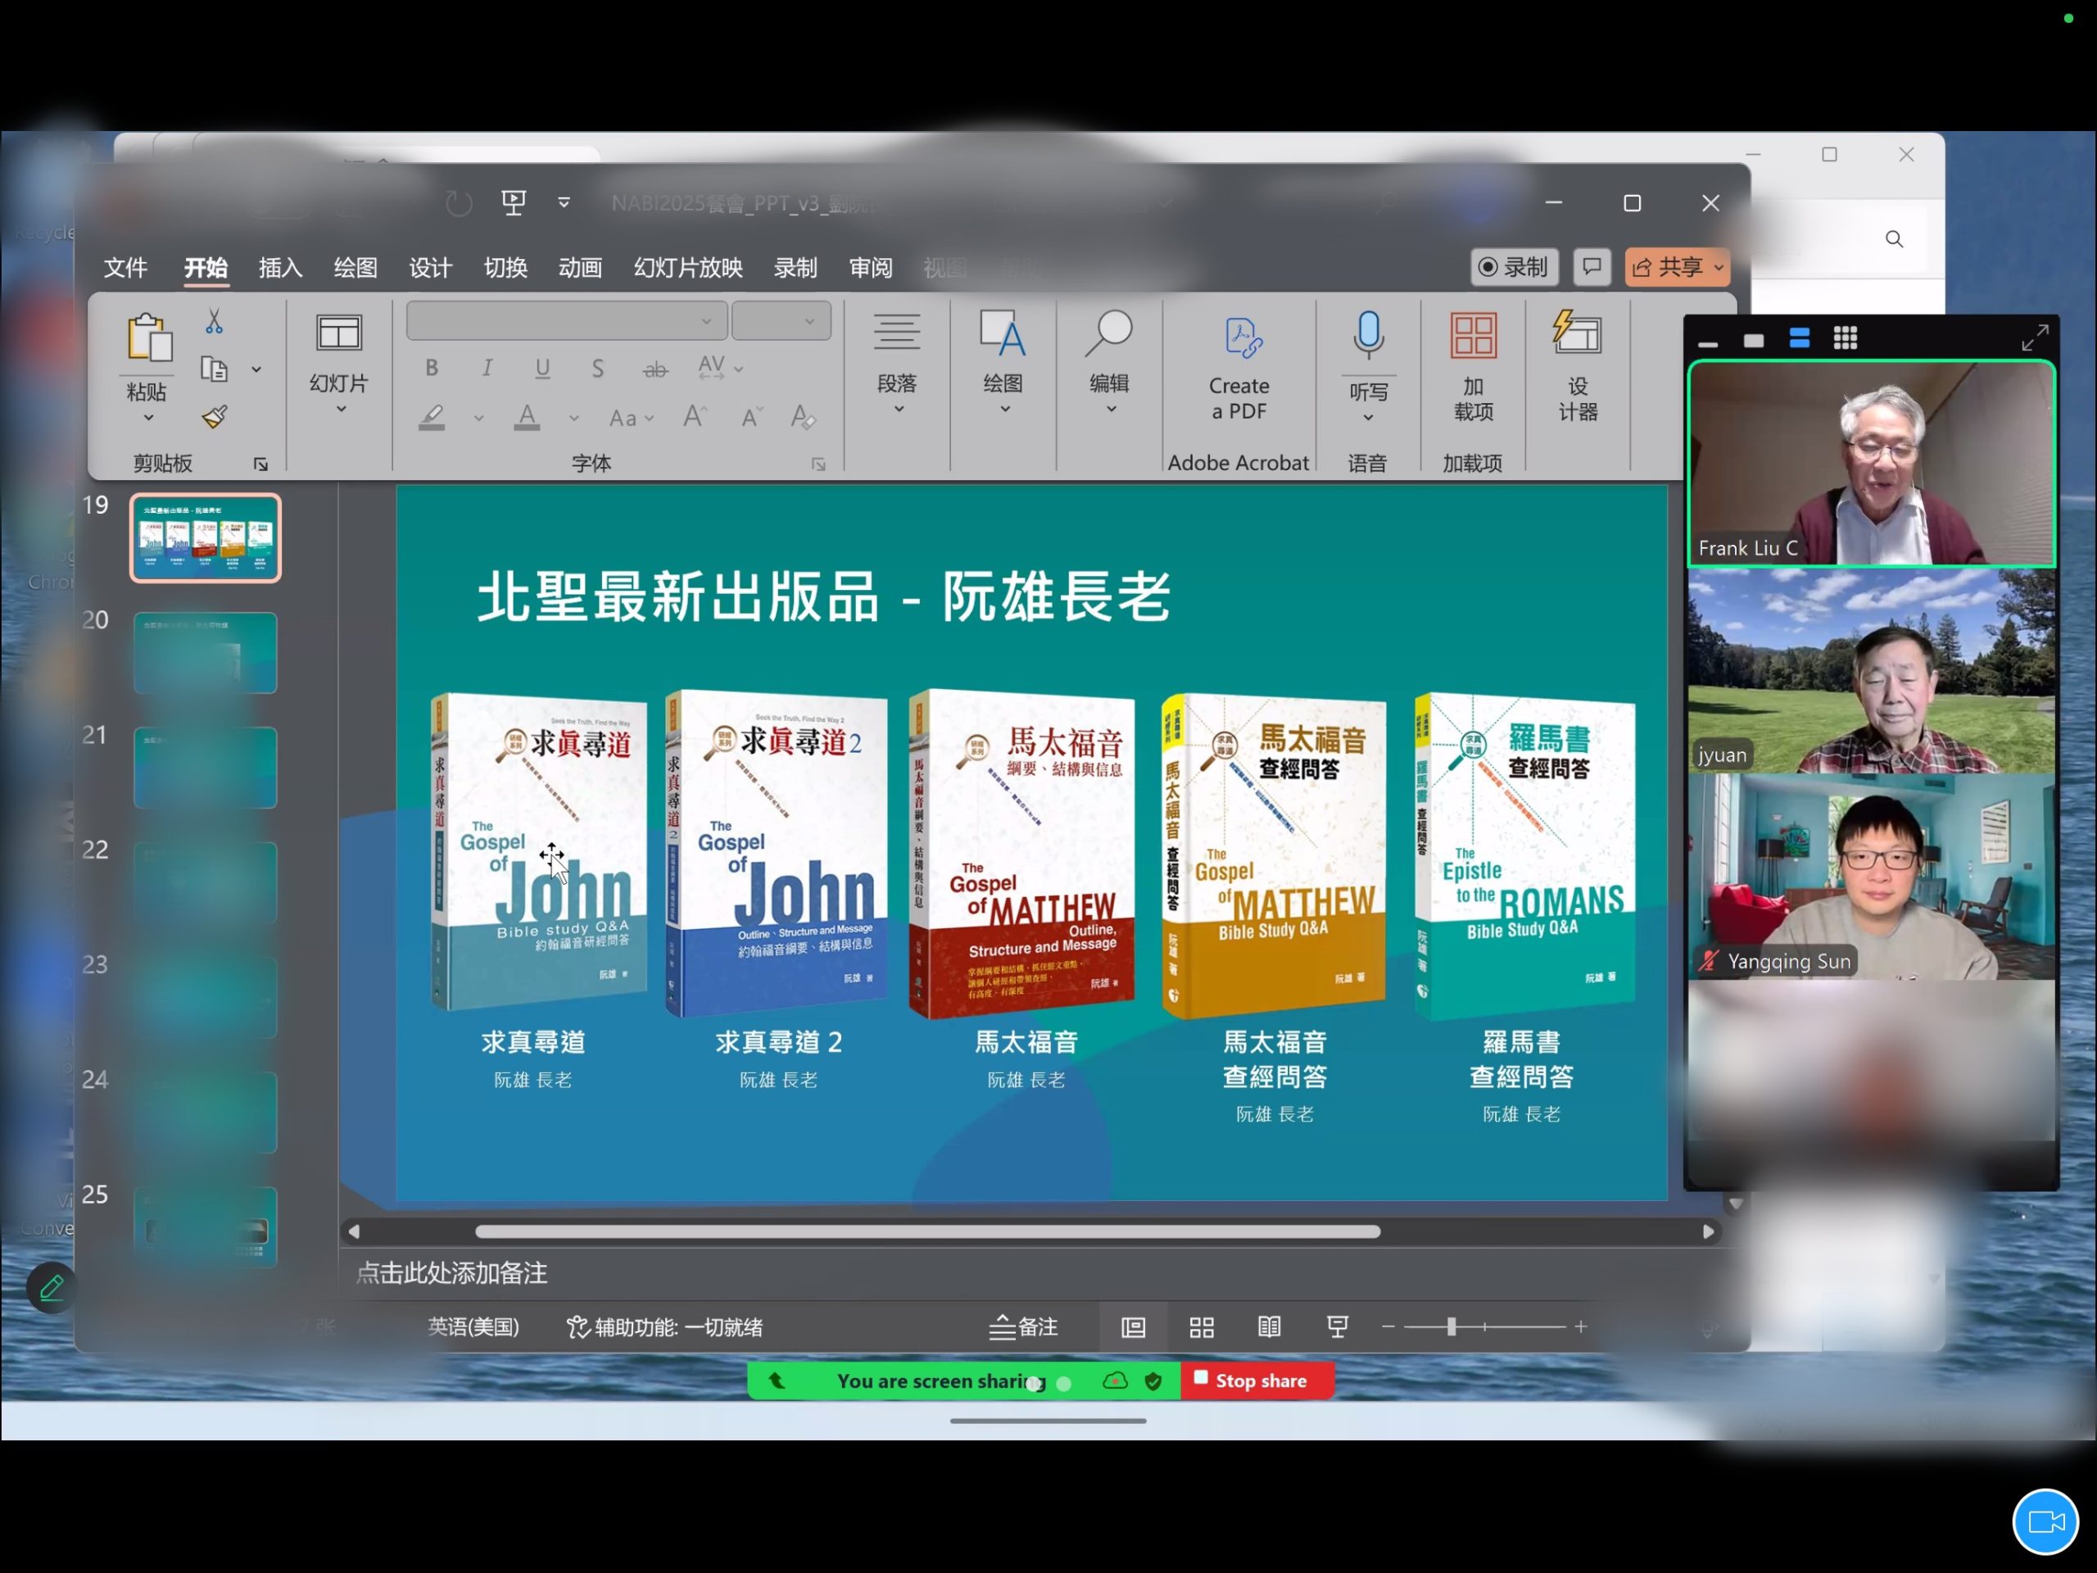The width and height of the screenshot is (2097, 1573).
Task: Toggle underline formatting
Action: [x=542, y=368]
